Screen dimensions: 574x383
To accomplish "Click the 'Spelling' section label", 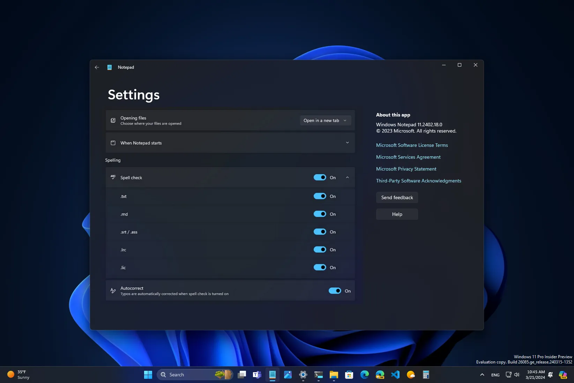I will [113, 160].
